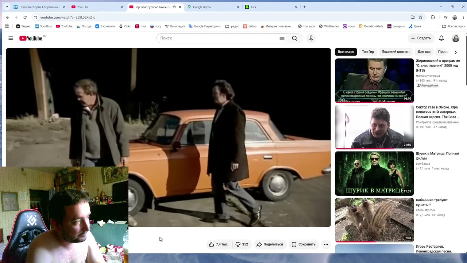Open the Яндекс bookmark
The height and width of the screenshot is (263, 467).
(x=23, y=26)
